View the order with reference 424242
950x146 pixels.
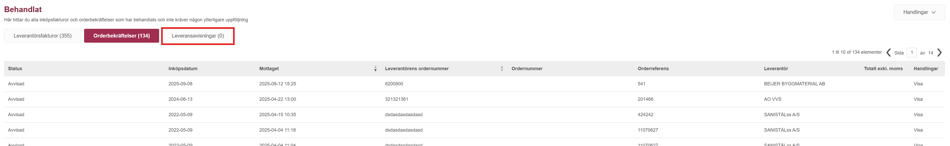(918, 114)
